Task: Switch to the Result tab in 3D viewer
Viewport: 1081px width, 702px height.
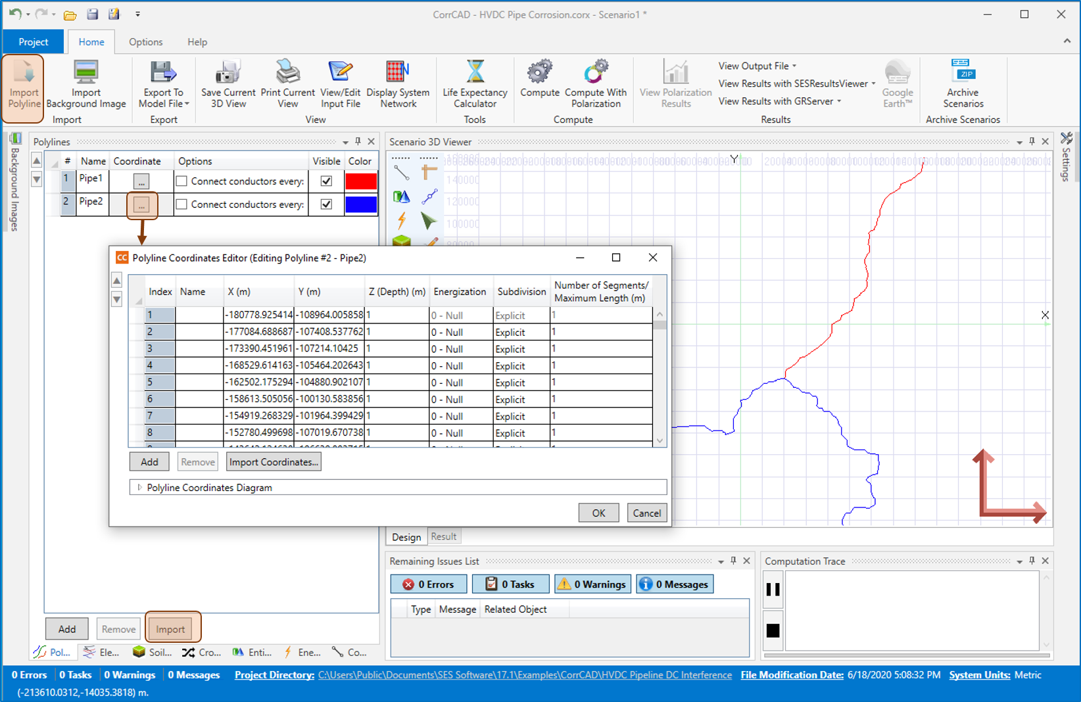Action: [443, 536]
